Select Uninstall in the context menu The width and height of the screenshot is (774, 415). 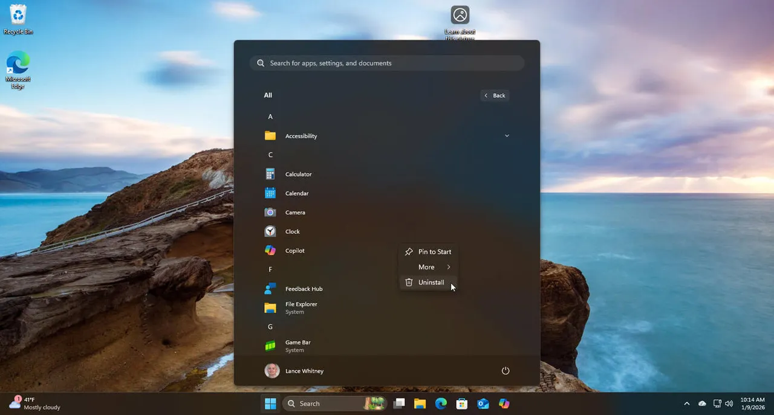[431, 282]
